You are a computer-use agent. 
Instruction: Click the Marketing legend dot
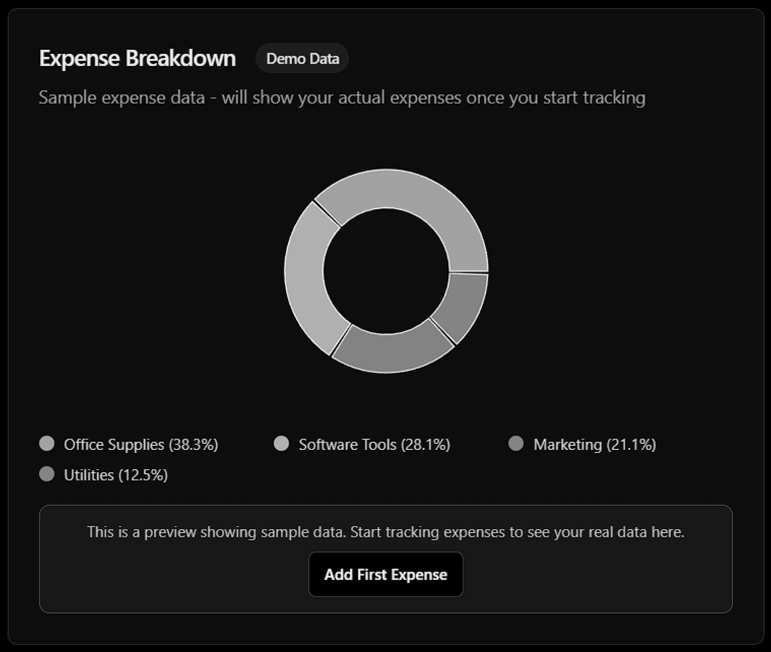coord(516,443)
